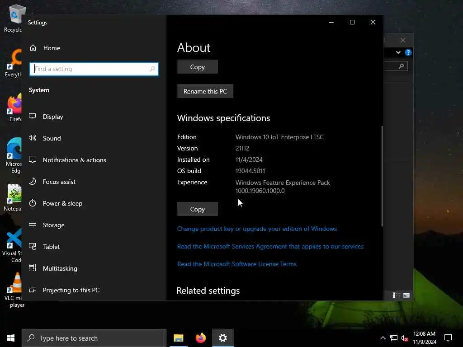Open the Action Center notifications
The image size is (463, 347).
click(448, 338)
